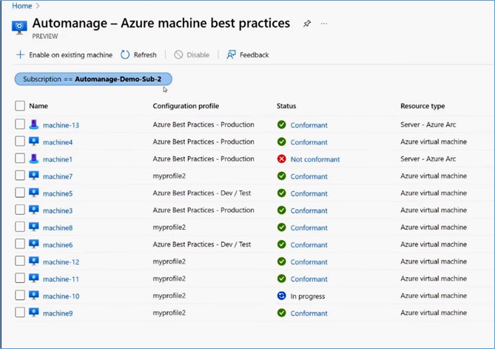
Task: Select the machine5 row checkbox
Action: (x=20, y=192)
